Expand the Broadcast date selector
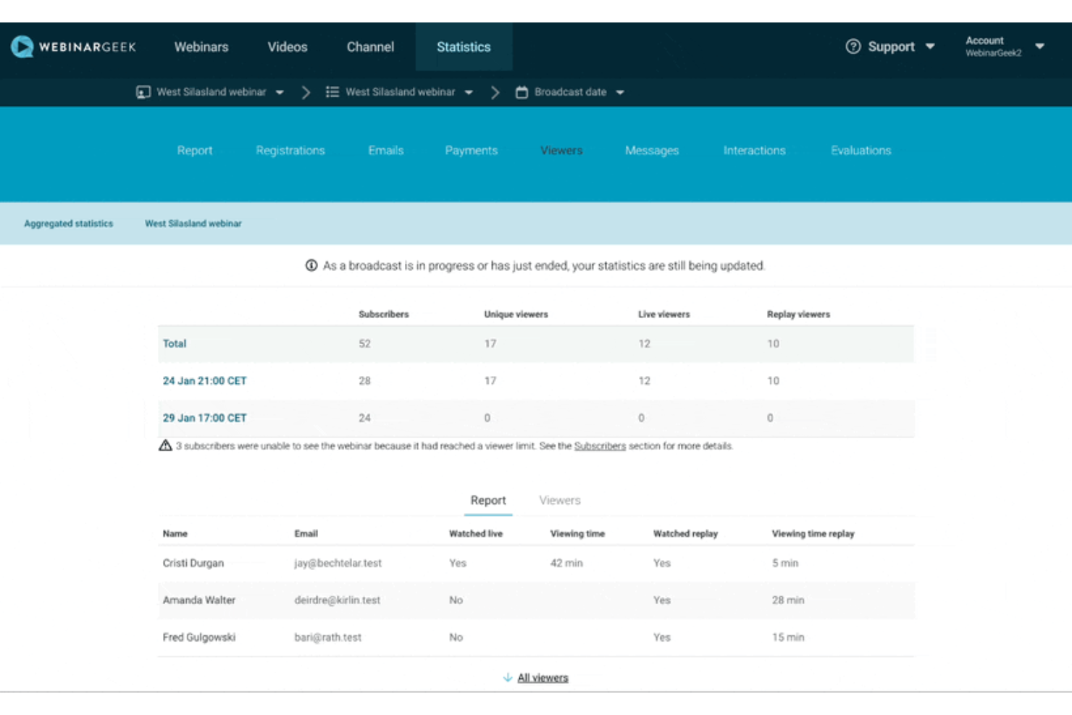1072x715 pixels. tap(619, 92)
